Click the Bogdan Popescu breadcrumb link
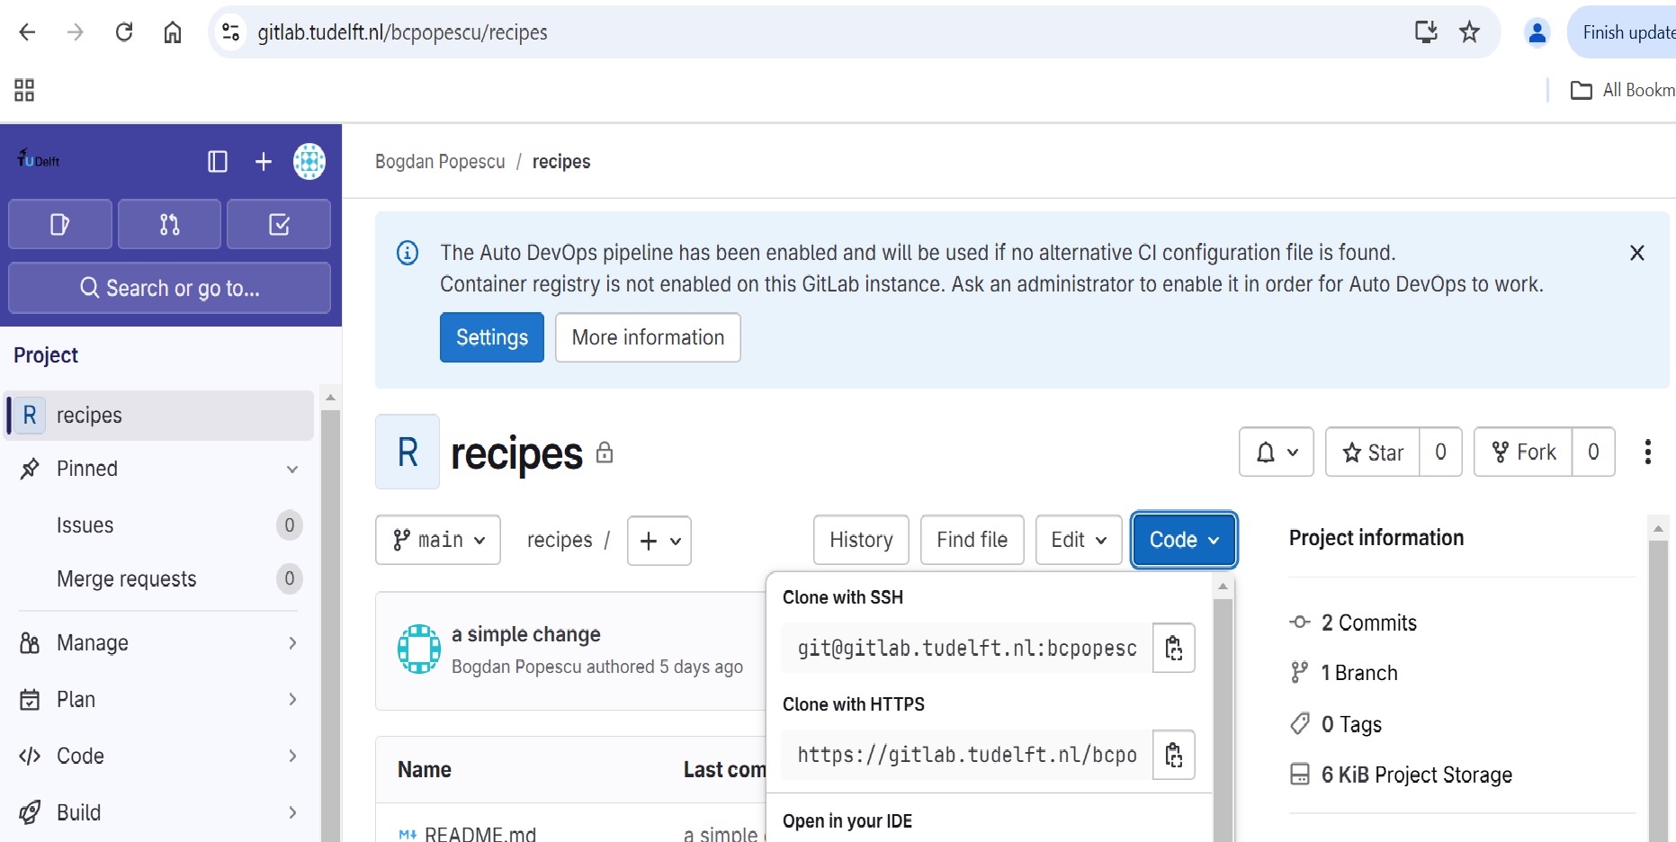 (x=440, y=162)
